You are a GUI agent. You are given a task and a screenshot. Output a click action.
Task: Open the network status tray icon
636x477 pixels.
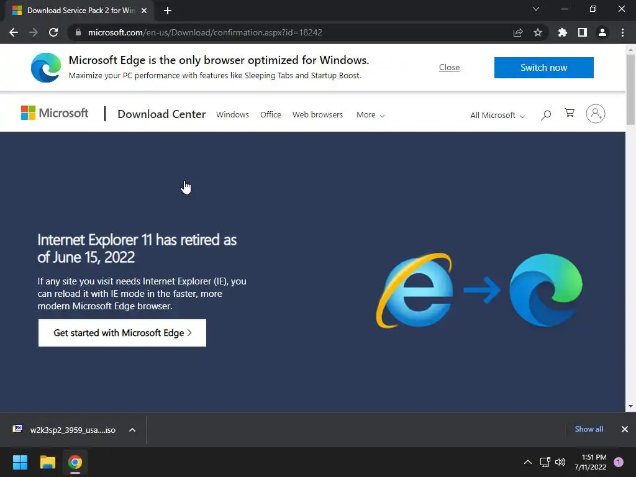click(x=545, y=461)
